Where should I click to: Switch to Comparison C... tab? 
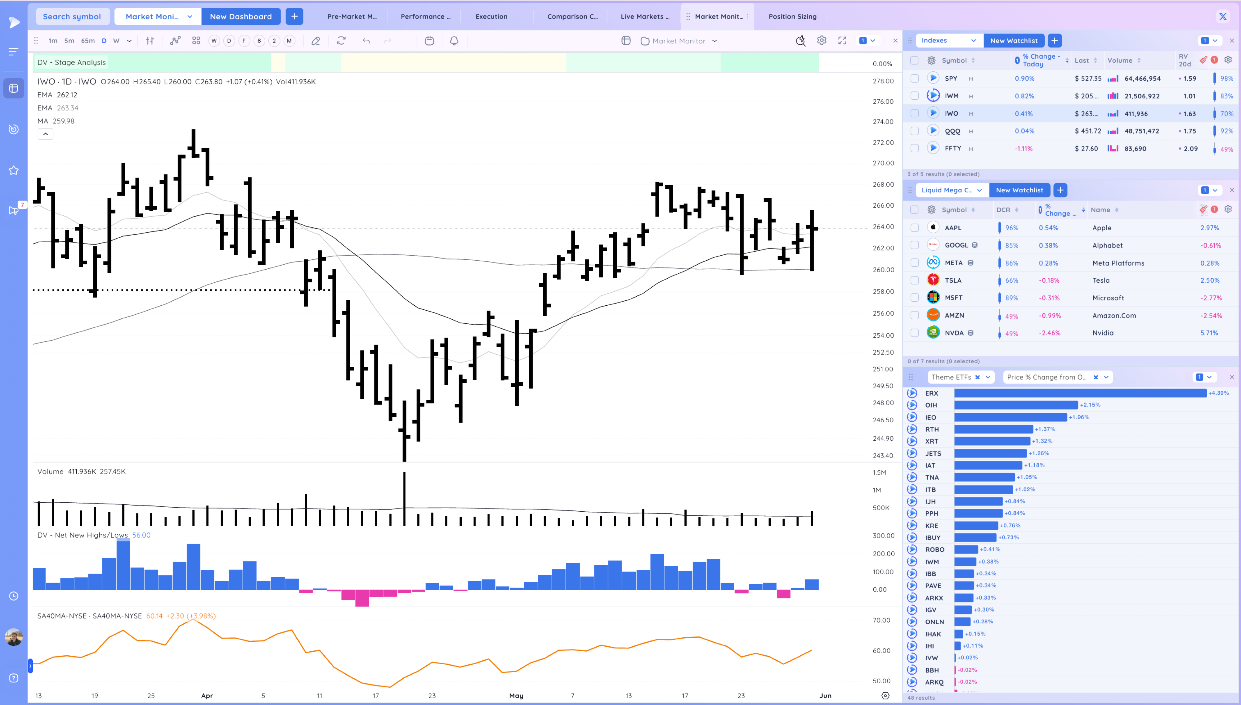point(572,16)
